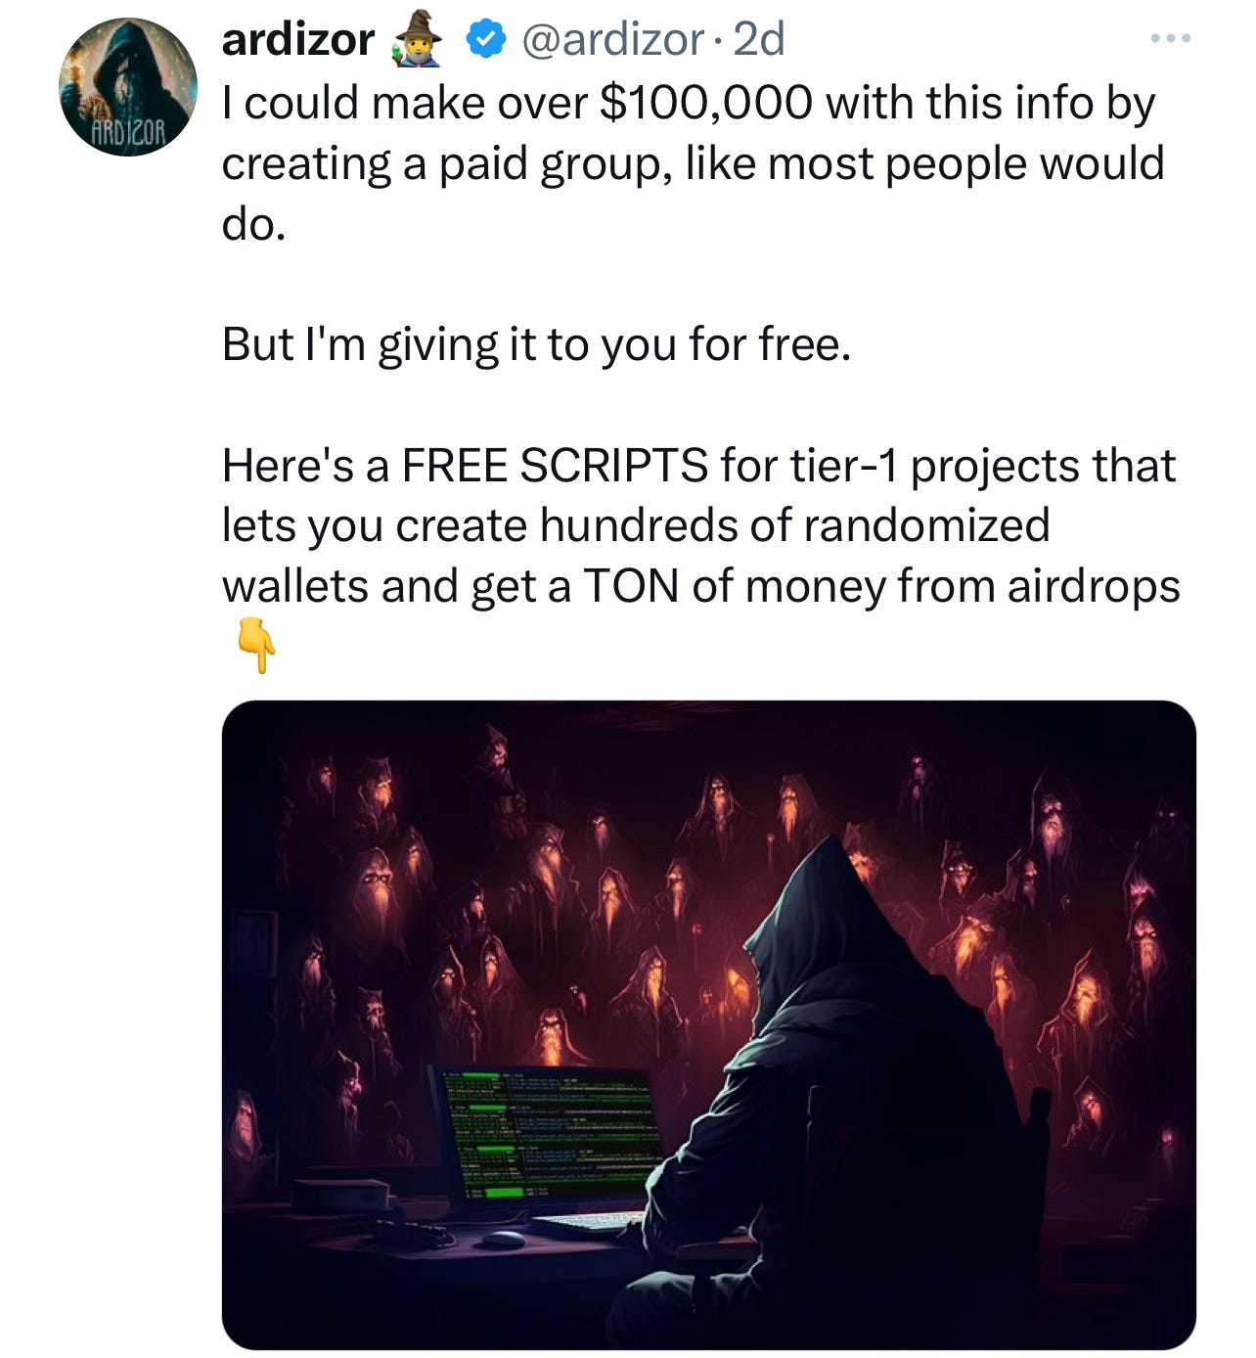
Task: Open the bold display name ardizor
Action: coord(298,40)
